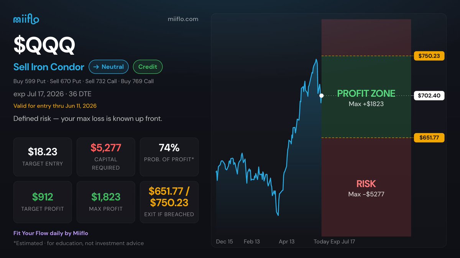
Task: Select the $QQQ ticker heading
Action: (x=44, y=45)
